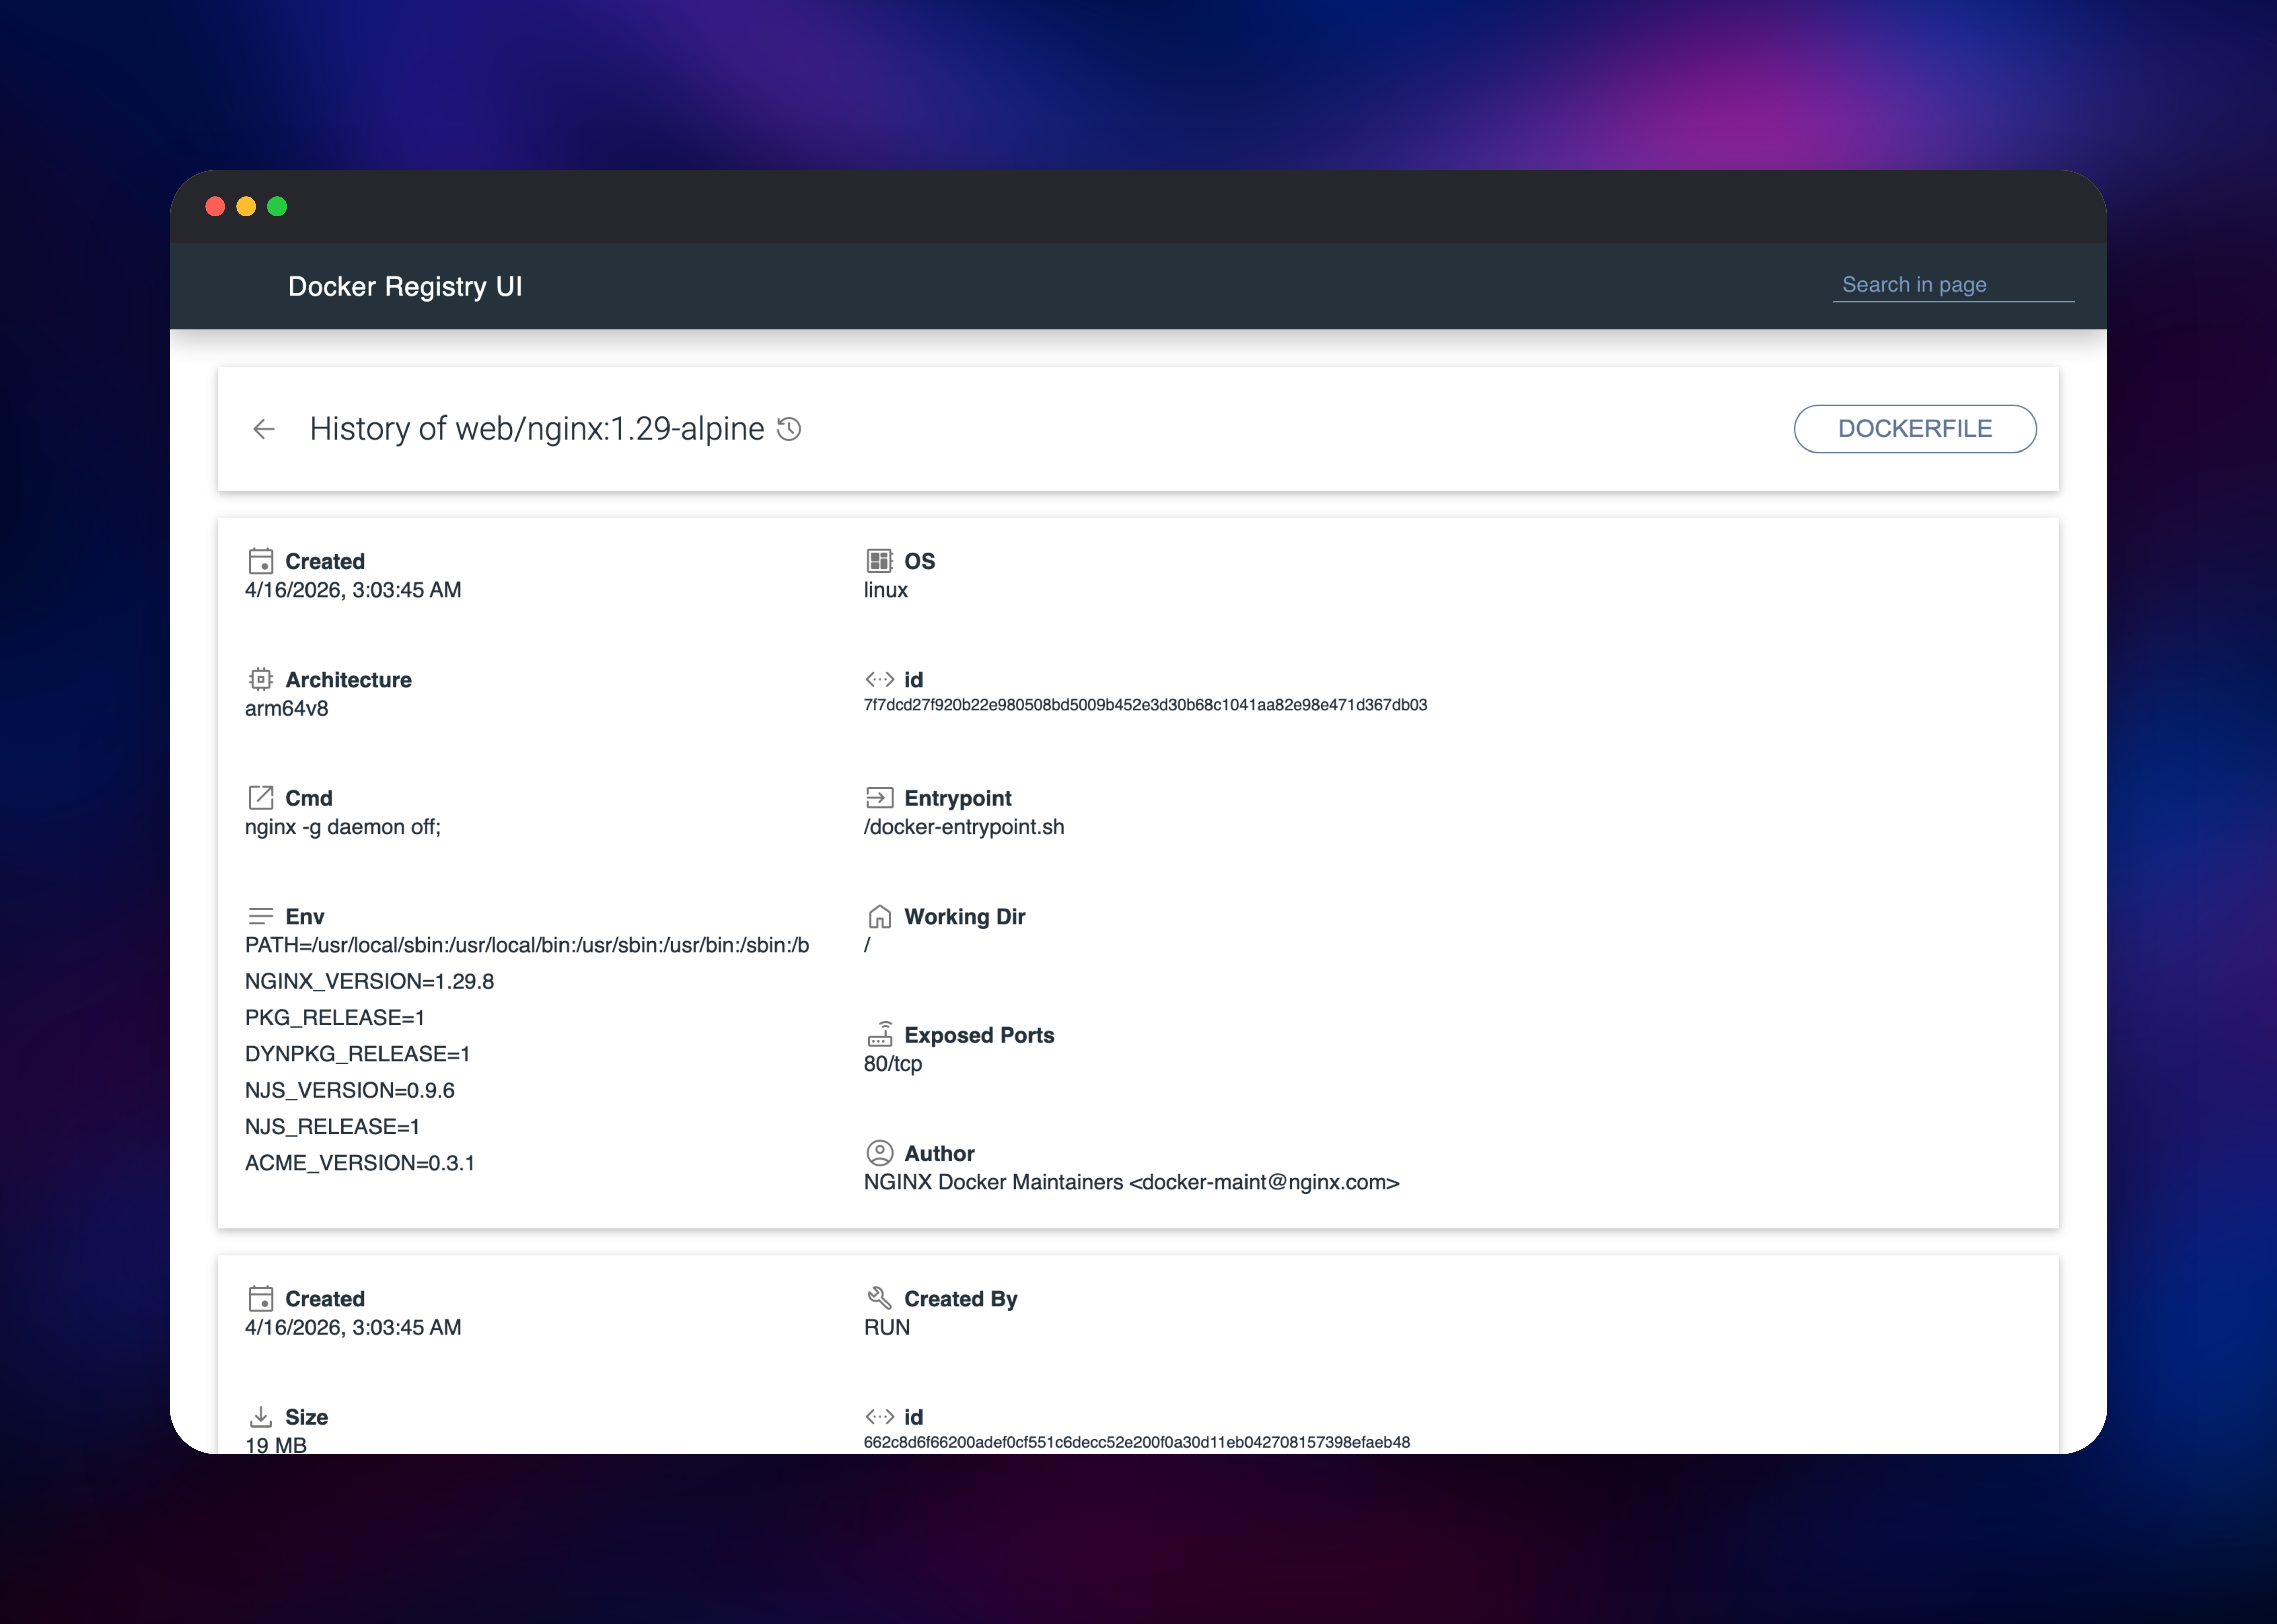Click the RUN value under Created By
The height and width of the screenshot is (1624, 2277).
coord(887,1328)
